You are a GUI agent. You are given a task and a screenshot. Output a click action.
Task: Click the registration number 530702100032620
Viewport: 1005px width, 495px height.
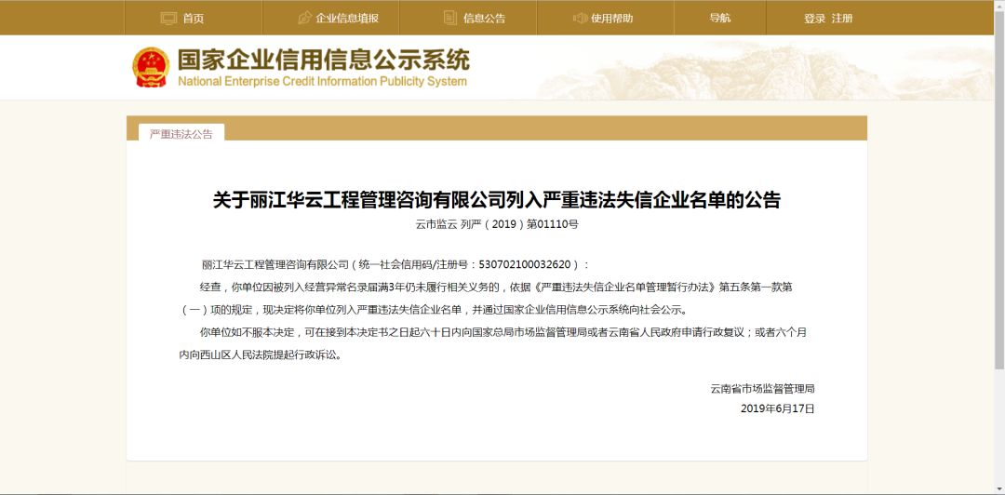[525, 264]
